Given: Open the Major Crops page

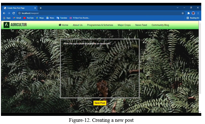Looking at the screenshot, I should tap(124, 25).
